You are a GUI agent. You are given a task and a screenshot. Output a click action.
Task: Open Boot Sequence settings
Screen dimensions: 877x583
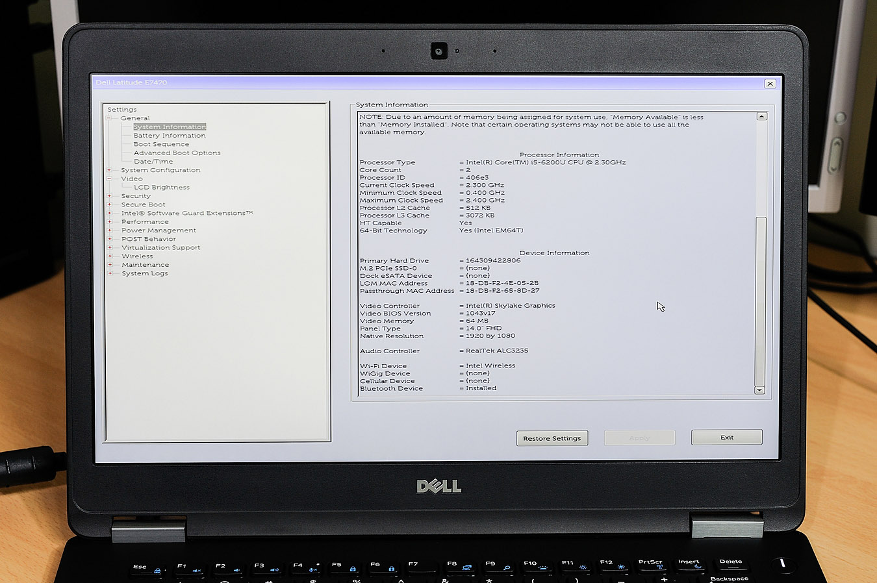pyautogui.click(x=161, y=144)
